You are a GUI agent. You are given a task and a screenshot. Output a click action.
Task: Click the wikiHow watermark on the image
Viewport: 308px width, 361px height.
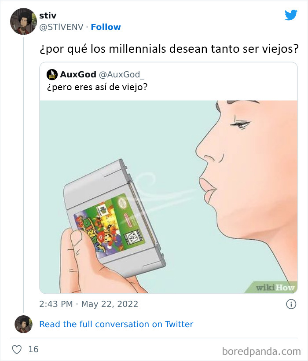tap(276, 288)
